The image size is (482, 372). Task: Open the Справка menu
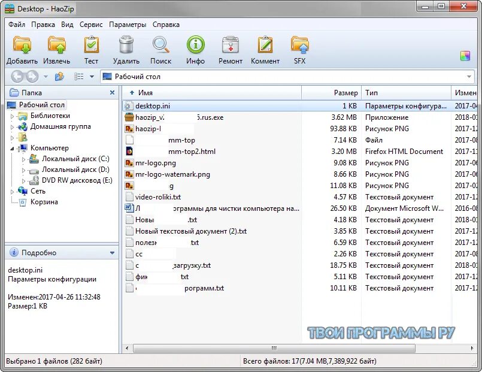(x=166, y=25)
